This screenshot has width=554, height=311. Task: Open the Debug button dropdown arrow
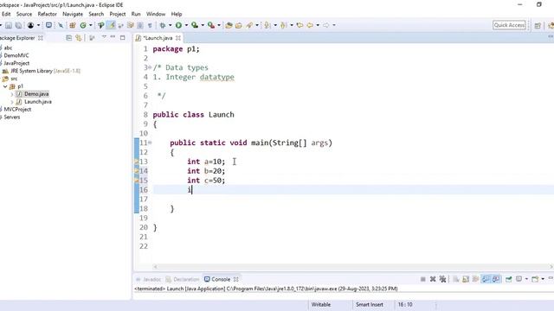tap(170, 25)
